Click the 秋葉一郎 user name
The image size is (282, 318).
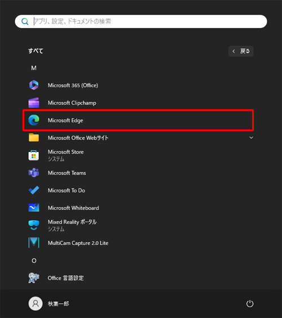tap(58, 303)
